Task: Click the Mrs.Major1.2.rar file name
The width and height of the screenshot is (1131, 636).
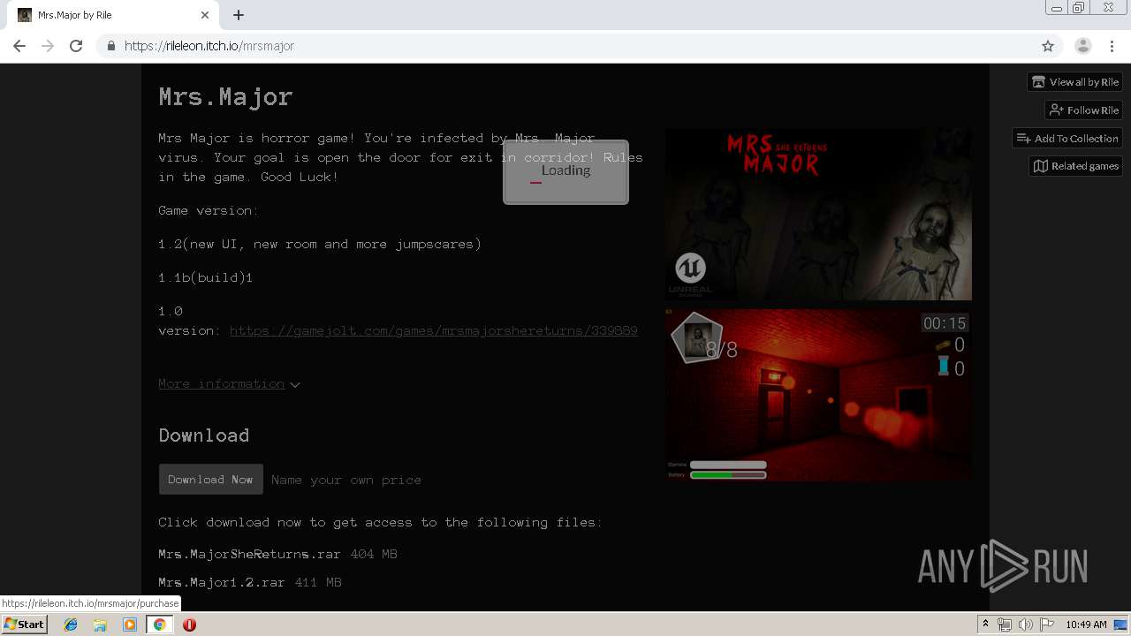Action: click(222, 583)
